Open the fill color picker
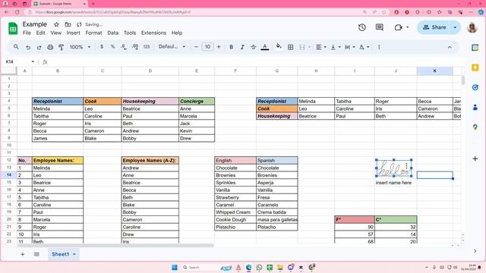Screen dimensions: 486x273 [279, 47]
